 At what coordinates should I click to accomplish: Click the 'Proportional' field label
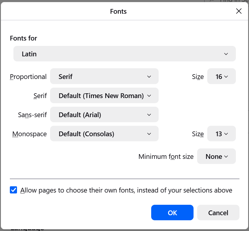tap(28, 77)
